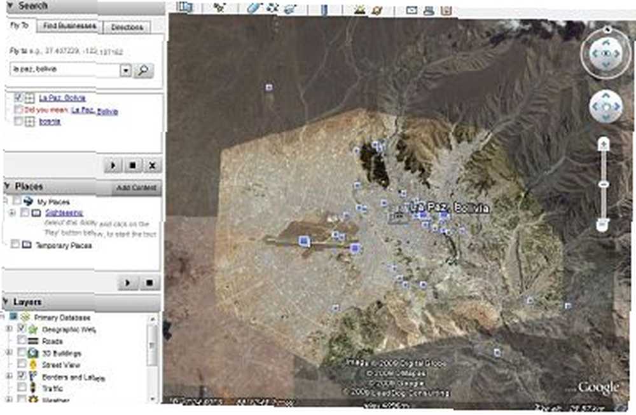Screen dimensions: 636x415
Task: Expand the first La Paz, Bolivia result
Action: pos(30,98)
